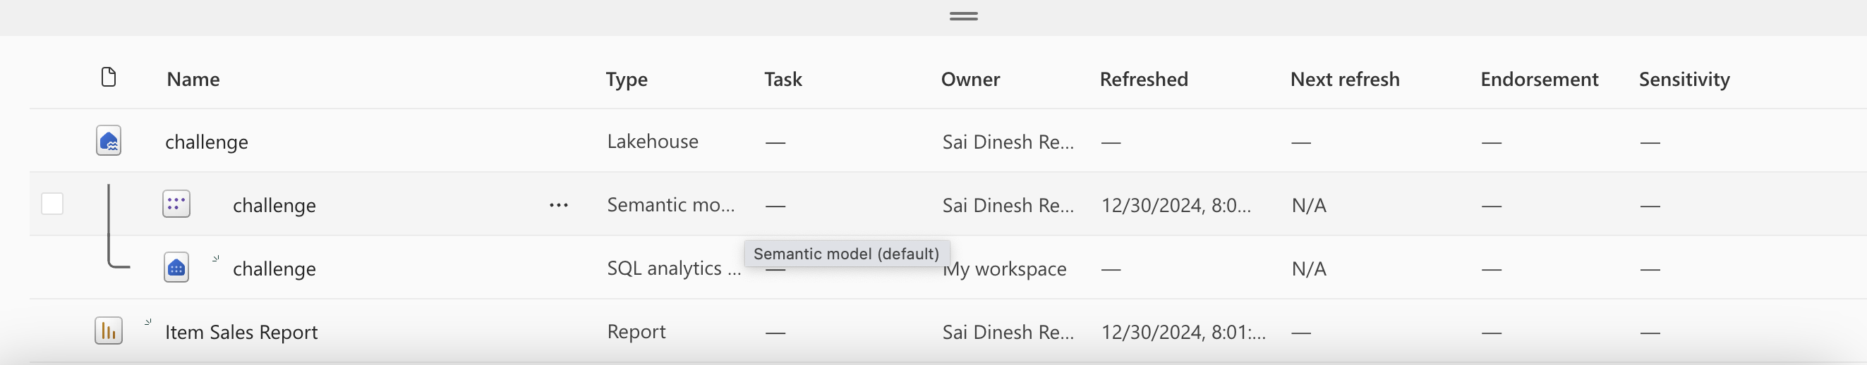Open more options ellipsis for semantic model
This screenshot has width=1867, height=365.
pos(559,205)
